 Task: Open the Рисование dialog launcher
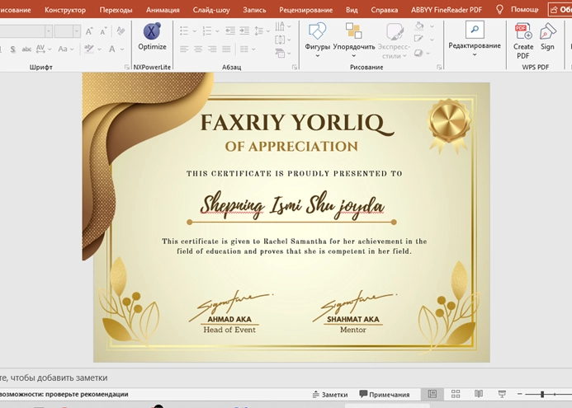pos(439,67)
